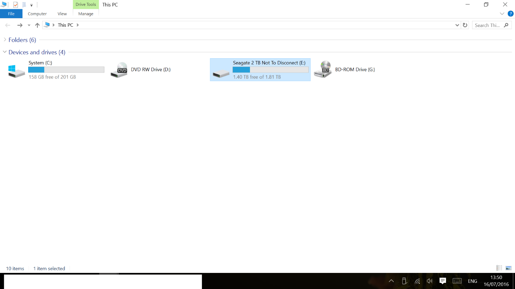Open the Manage tab under Drive Tools

pyautogui.click(x=86, y=14)
